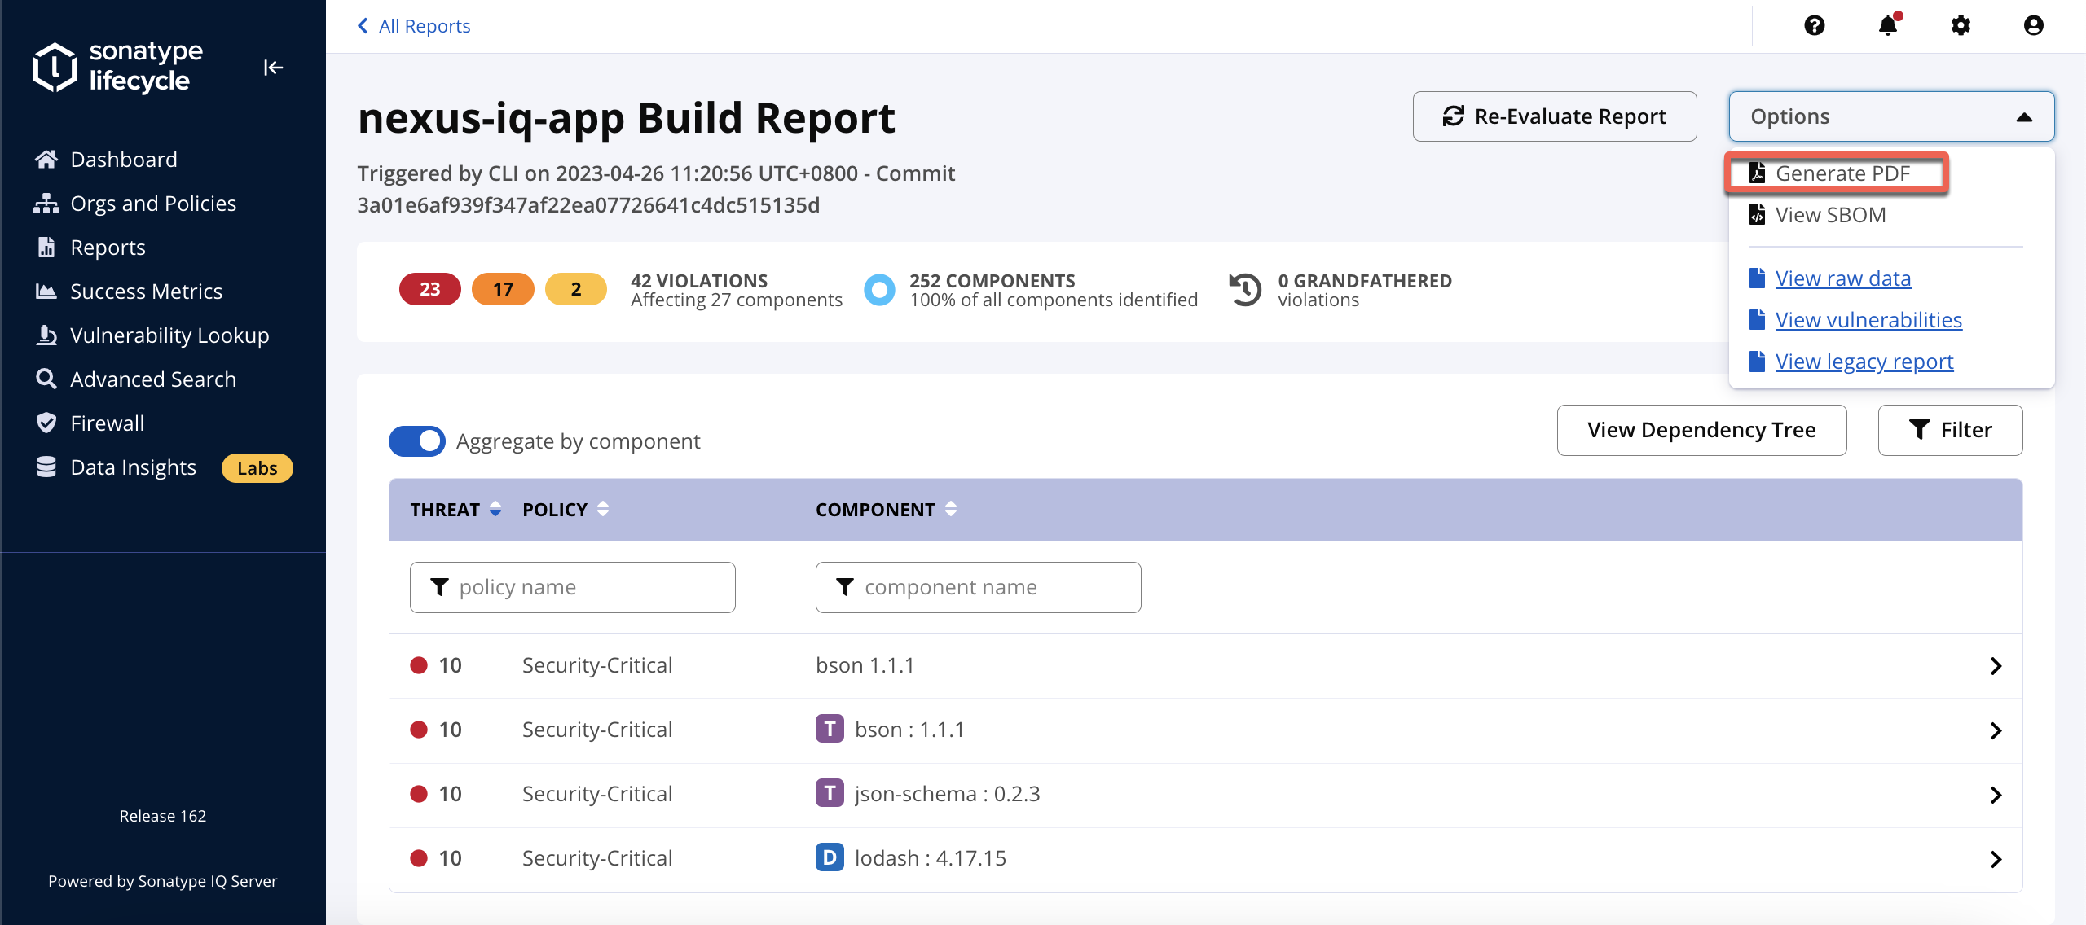Click the Data Insights sidebar icon
This screenshot has width=2086, height=925.
coord(46,465)
